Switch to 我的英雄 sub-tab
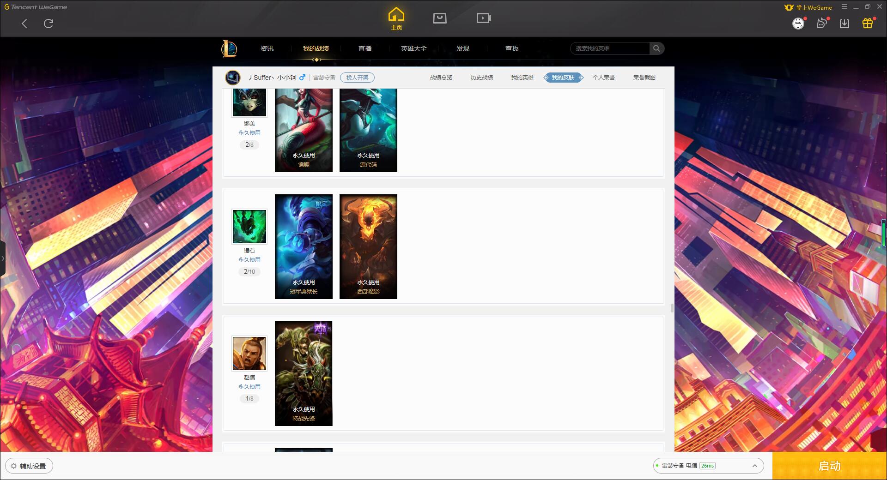The width and height of the screenshot is (887, 480). point(522,78)
